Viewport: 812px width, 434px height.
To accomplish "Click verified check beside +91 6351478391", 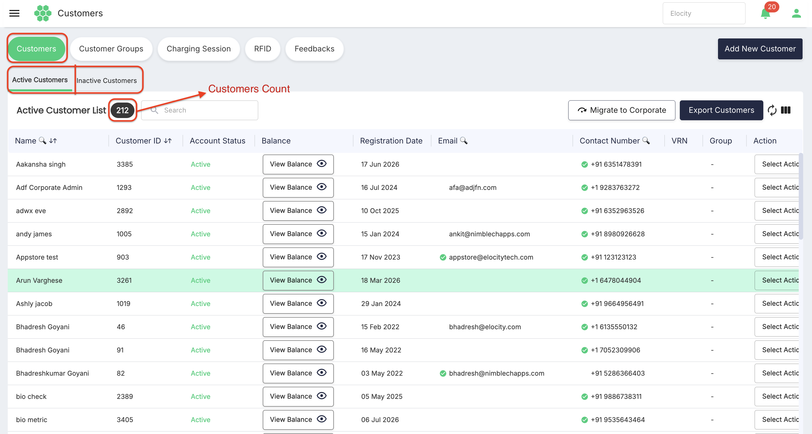I will [x=584, y=164].
